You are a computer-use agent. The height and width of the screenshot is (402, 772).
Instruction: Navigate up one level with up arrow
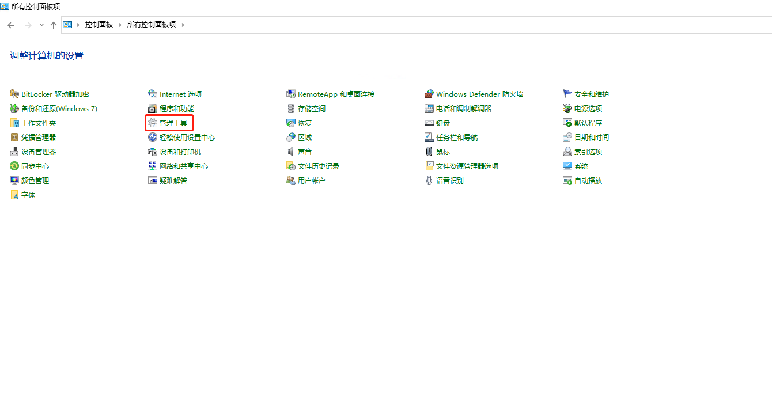54,25
